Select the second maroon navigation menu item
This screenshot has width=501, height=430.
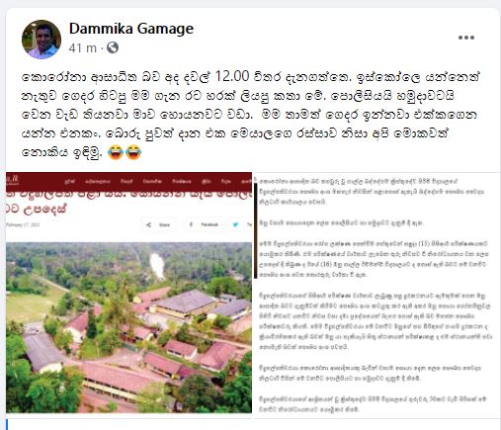[x=98, y=181]
